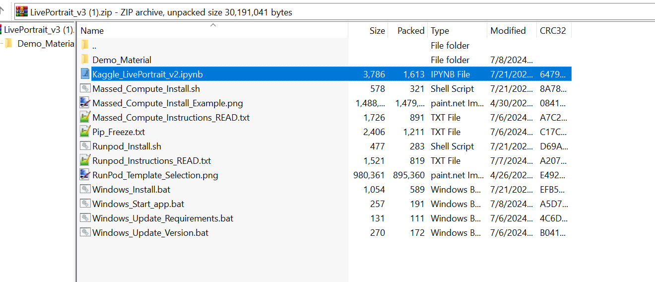The width and height of the screenshot is (655, 282).
Task: Click the Demo_Material folder icon in file list
Action: (x=85, y=60)
